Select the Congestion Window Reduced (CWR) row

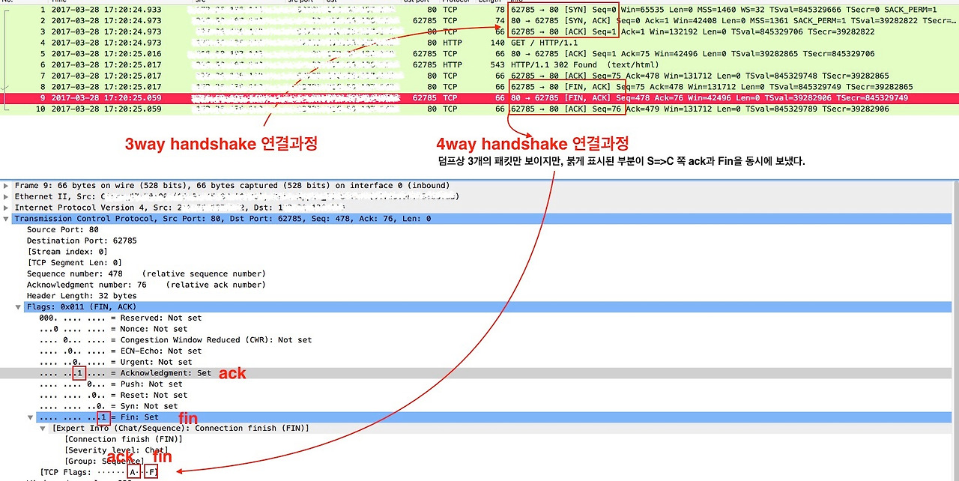(175, 340)
